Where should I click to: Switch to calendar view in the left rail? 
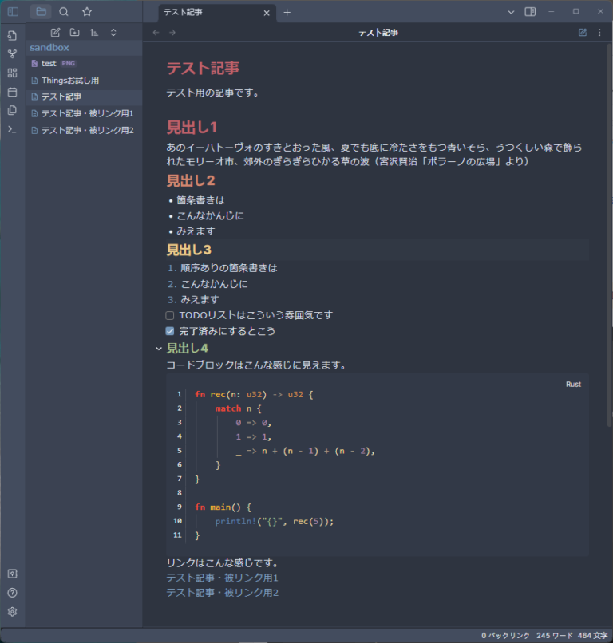click(x=12, y=91)
